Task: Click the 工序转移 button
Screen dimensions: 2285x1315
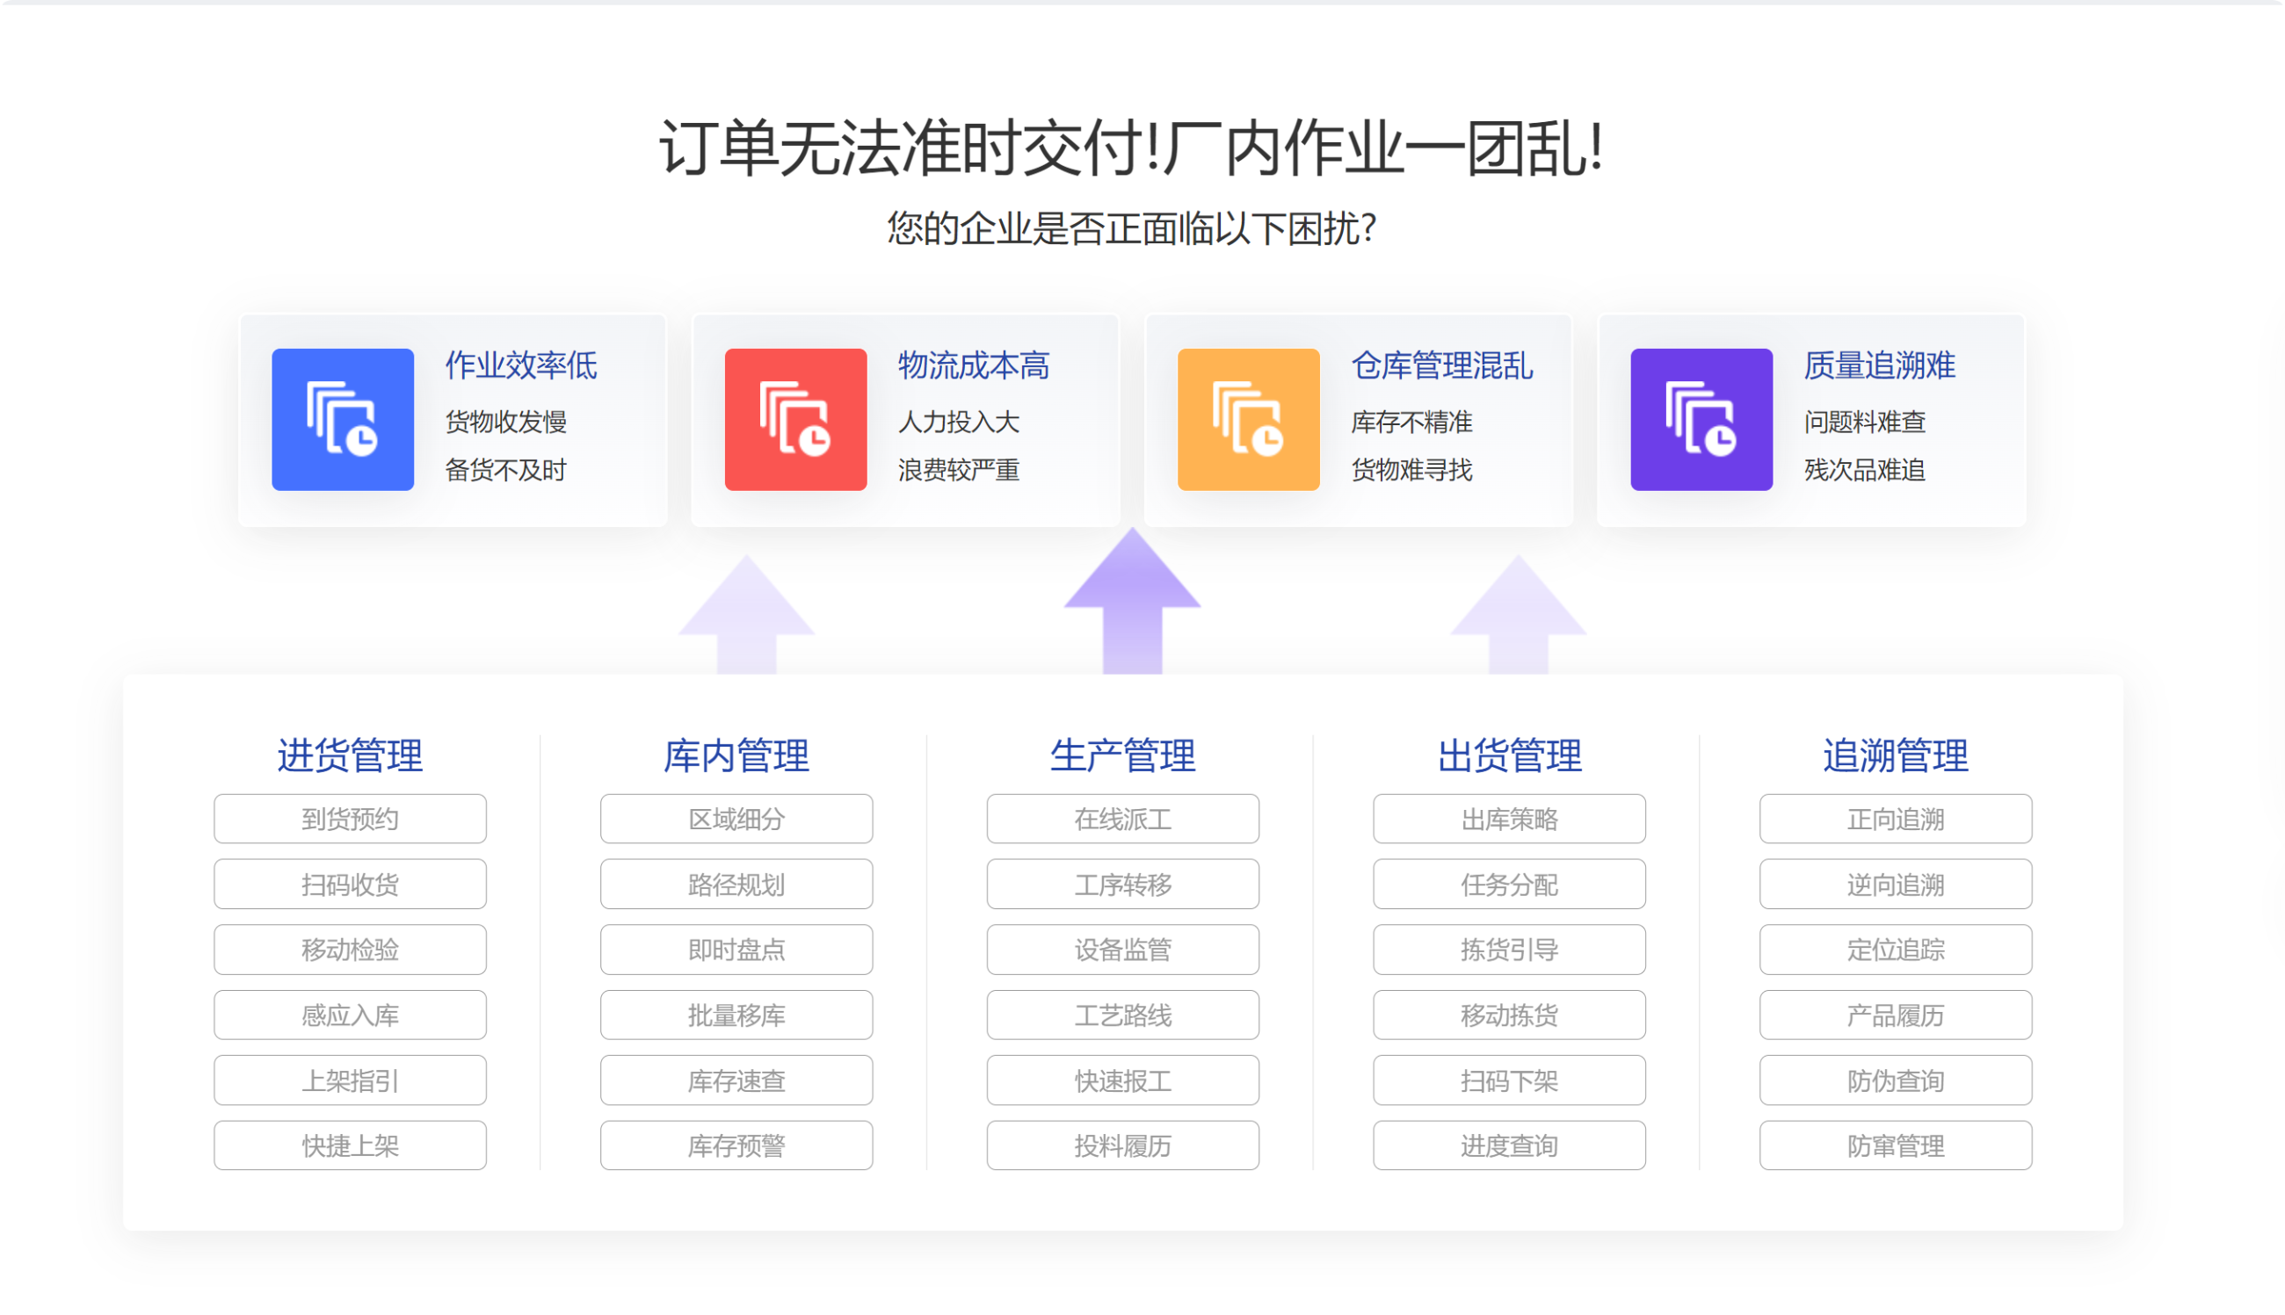Action: (x=1122, y=884)
